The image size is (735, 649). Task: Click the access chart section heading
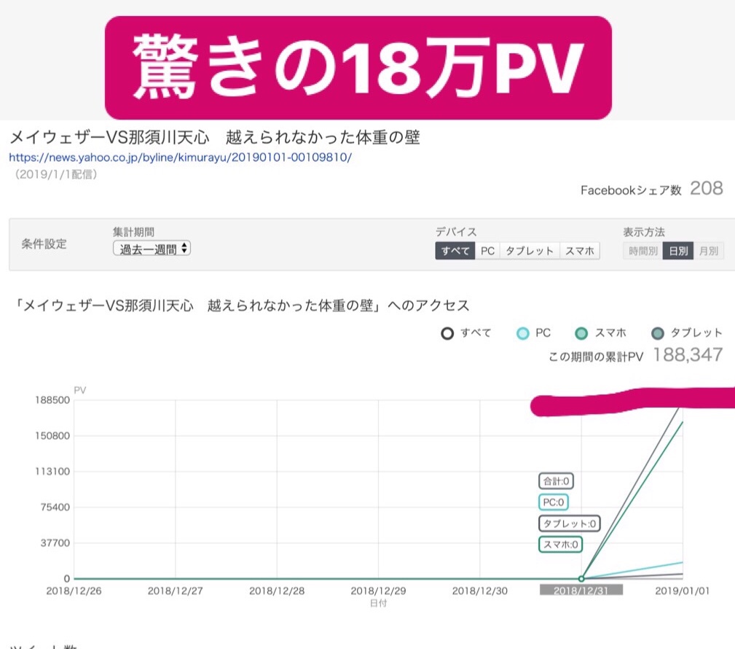(241, 306)
